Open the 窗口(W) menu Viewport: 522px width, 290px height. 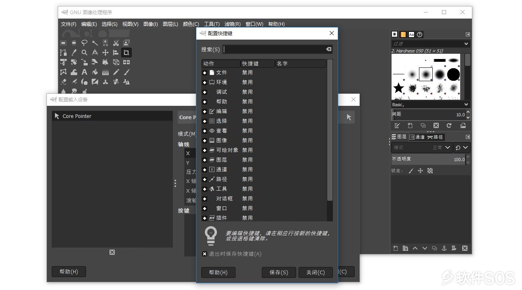(255, 24)
